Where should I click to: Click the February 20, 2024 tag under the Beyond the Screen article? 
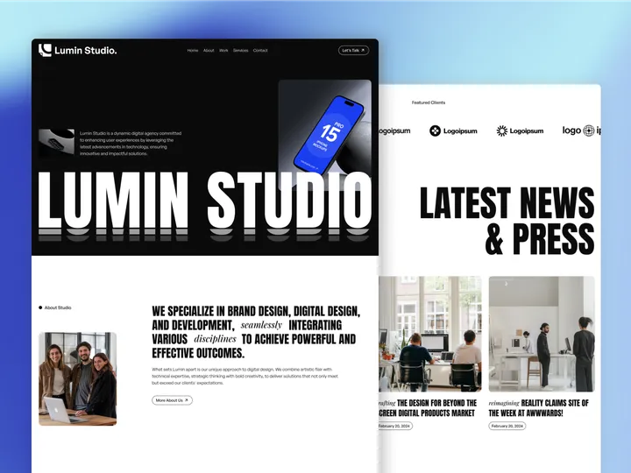tap(395, 426)
